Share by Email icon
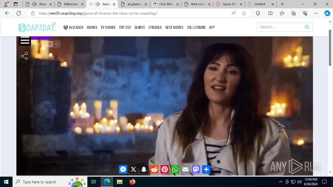The width and height of the screenshot is (333, 187). [185, 169]
